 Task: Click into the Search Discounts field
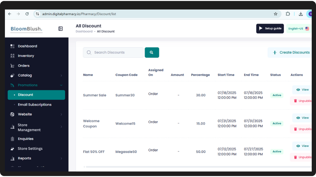113,52
